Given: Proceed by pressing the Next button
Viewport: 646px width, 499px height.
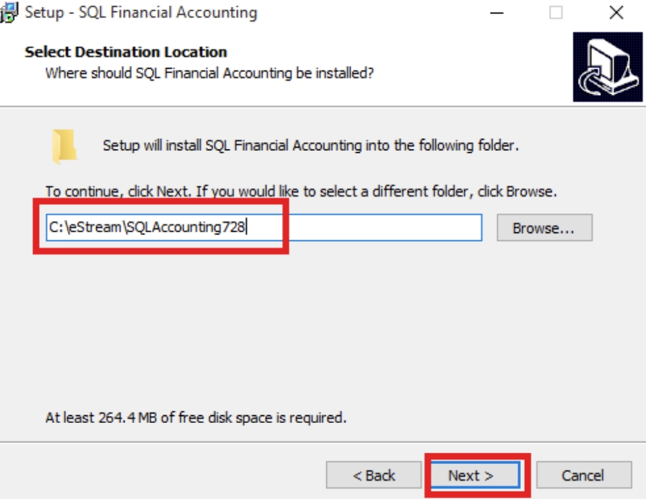Looking at the screenshot, I should [471, 475].
